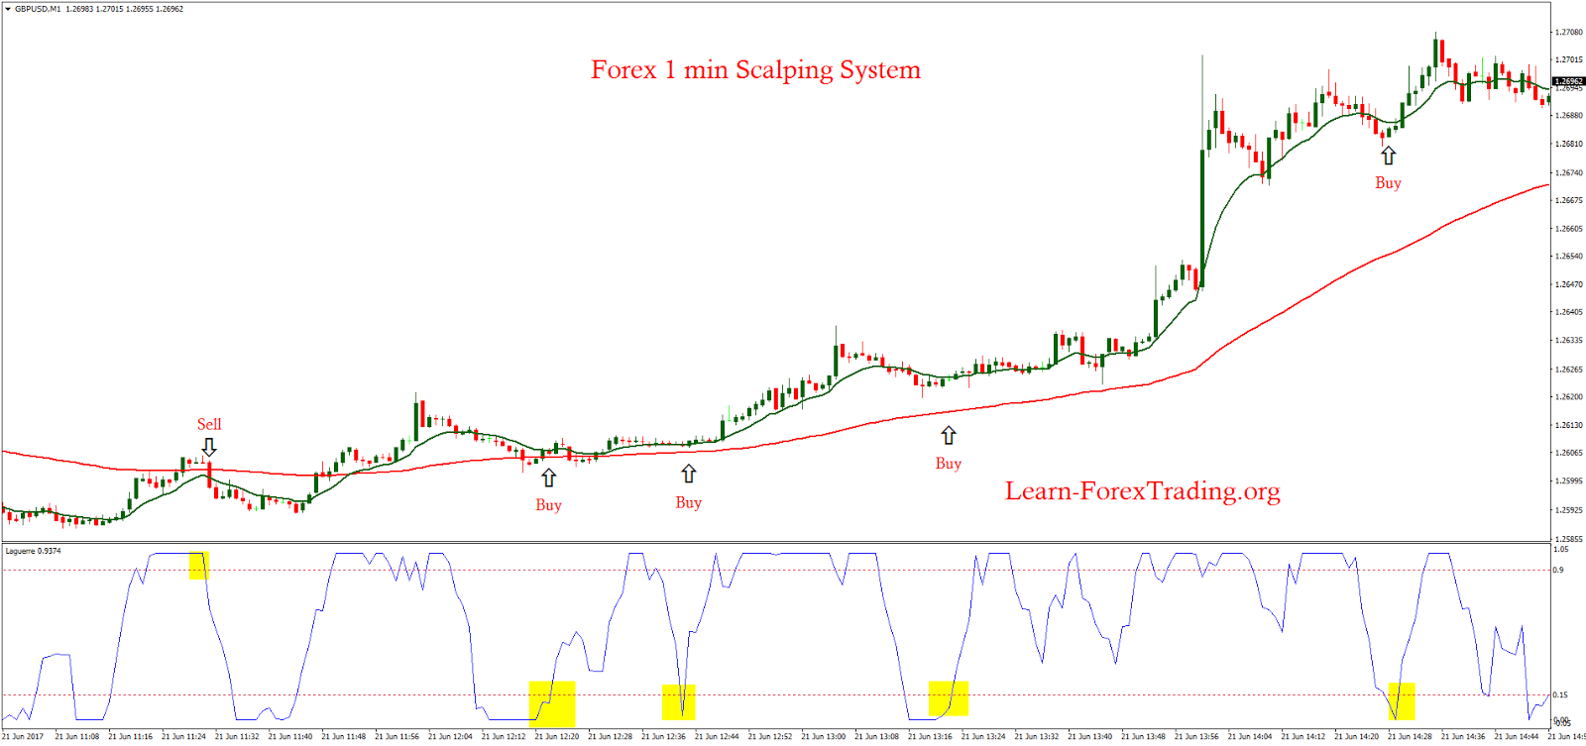Image resolution: width=1586 pixels, height=746 pixels.
Task: Click time axis label 21 Jun 11:24
Action: [184, 737]
